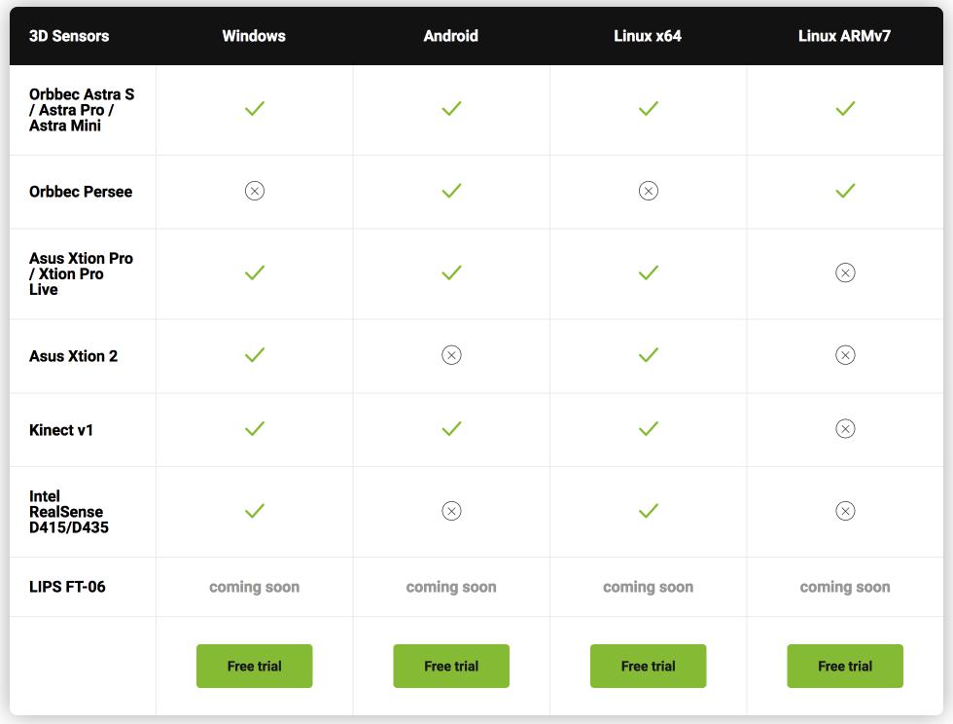Screen dimensions: 953x724
Task: Click the Orbbec Persee Windows cross icon
Action: click(255, 191)
